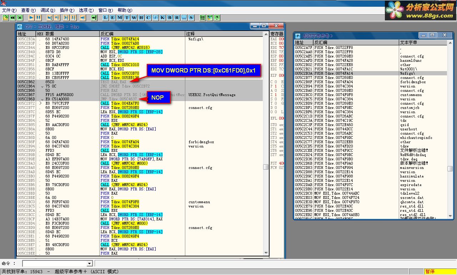457x275 pixels.
Task: Click the 命令 command input field
Action: (x=54, y=264)
